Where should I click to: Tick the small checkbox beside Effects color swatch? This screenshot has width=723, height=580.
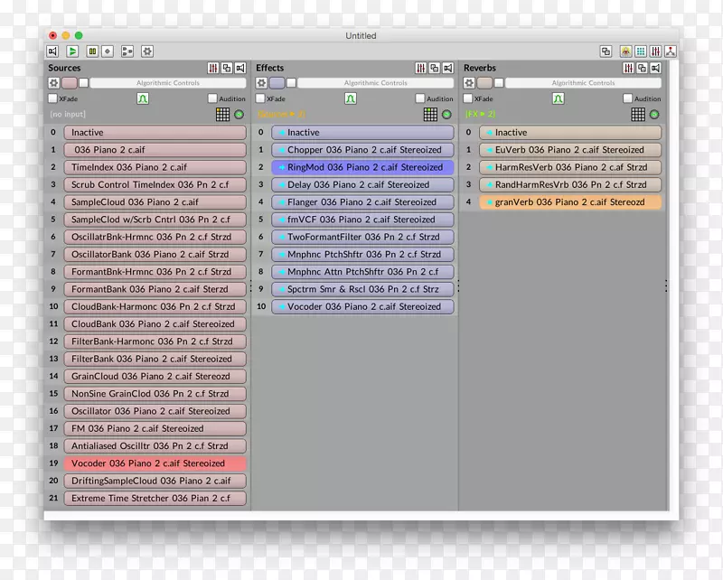tap(291, 83)
